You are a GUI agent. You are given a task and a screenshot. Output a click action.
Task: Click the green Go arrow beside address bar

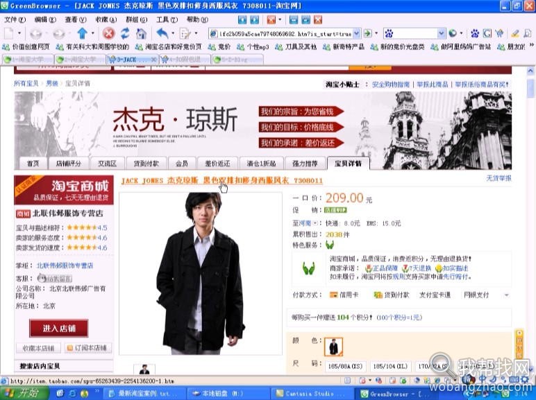point(367,33)
